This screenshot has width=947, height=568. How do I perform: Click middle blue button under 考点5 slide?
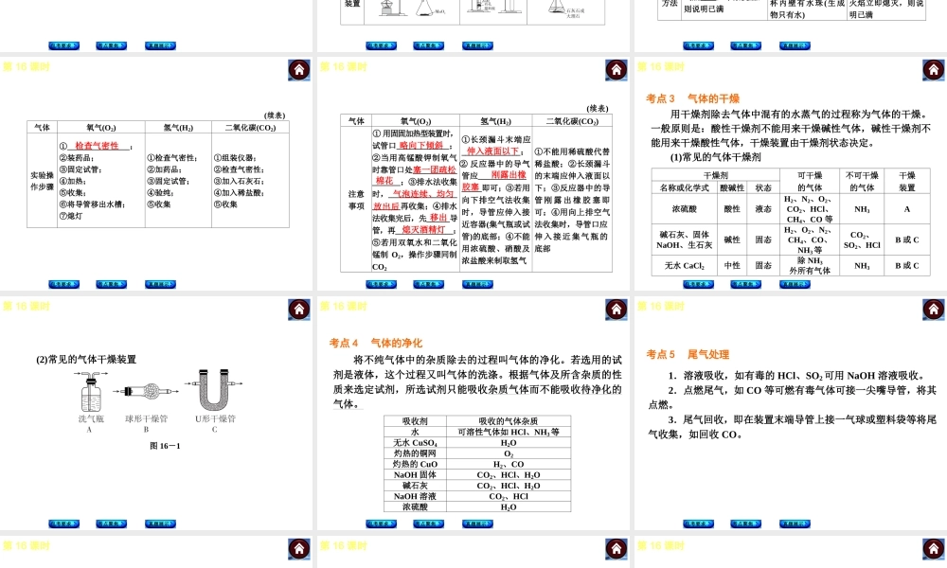[x=746, y=524]
